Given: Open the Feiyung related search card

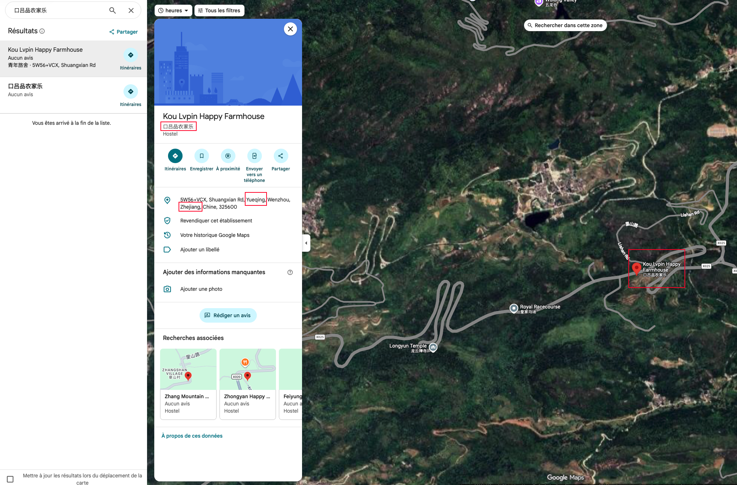Looking at the screenshot, I should click(291, 384).
